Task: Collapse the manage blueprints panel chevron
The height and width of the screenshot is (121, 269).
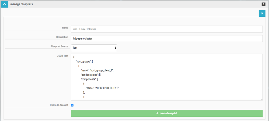Action: (x=4, y=4)
